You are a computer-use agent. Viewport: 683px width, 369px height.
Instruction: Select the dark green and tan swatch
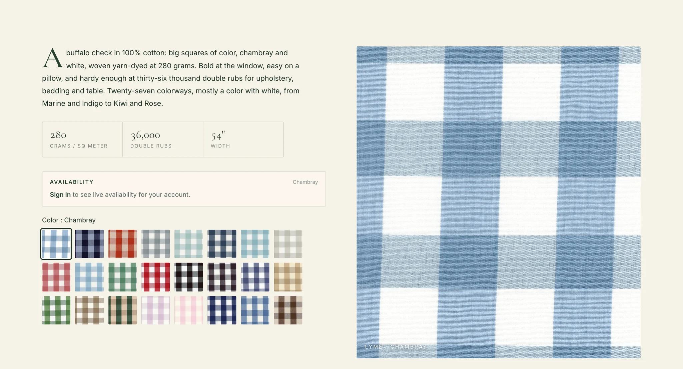[122, 310]
